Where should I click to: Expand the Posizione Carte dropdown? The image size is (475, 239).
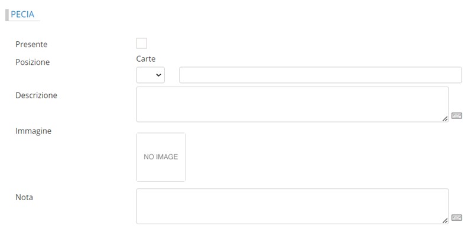point(151,75)
